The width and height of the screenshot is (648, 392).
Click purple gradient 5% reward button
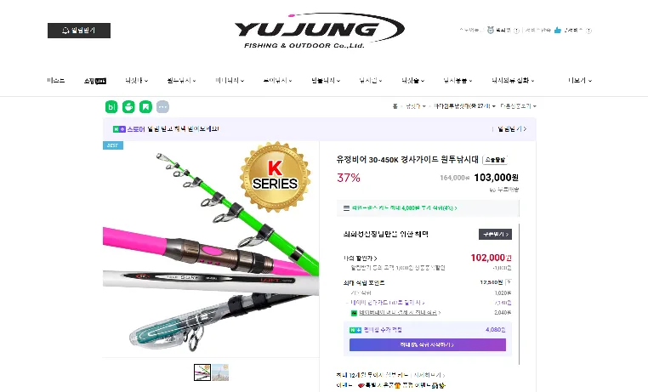[x=427, y=345]
